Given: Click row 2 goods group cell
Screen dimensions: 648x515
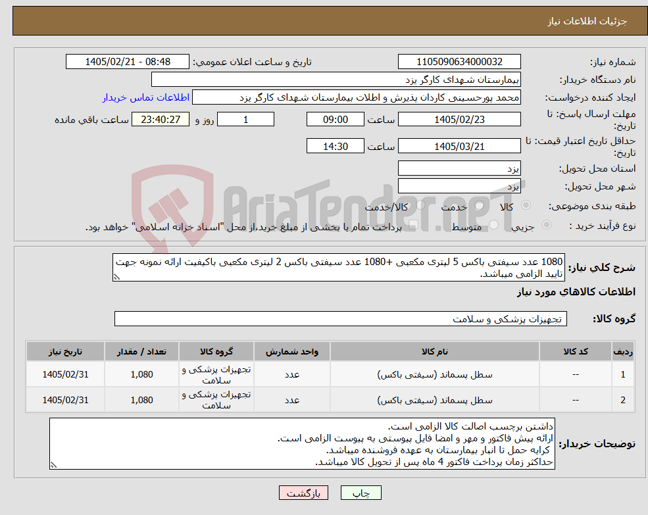Looking at the screenshot, I should click(216, 400).
